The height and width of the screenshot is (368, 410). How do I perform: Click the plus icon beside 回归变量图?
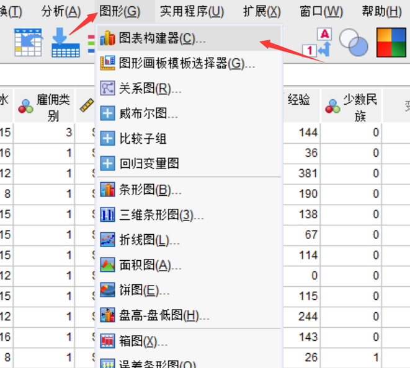pyautogui.click(x=107, y=164)
